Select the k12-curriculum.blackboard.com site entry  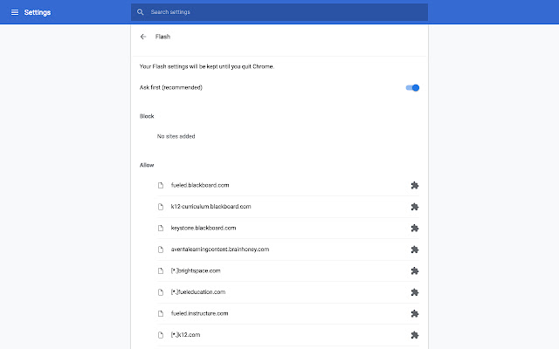click(x=210, y=207)
